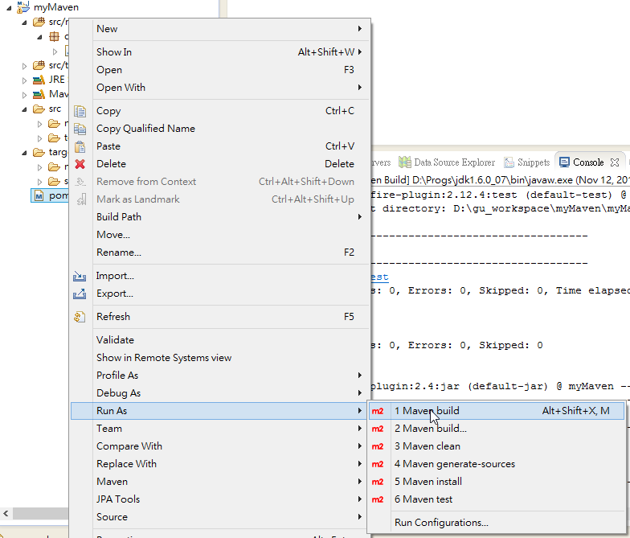The image size is (630, 538).
Task: Click the Snippets tab icon
Action: click(x=509, y=162)
